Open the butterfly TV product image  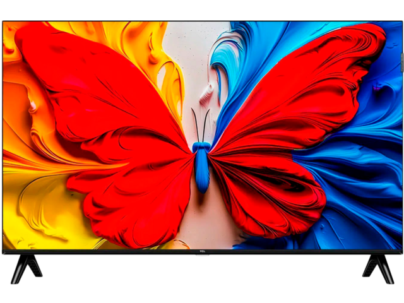[x=202, y=152]
